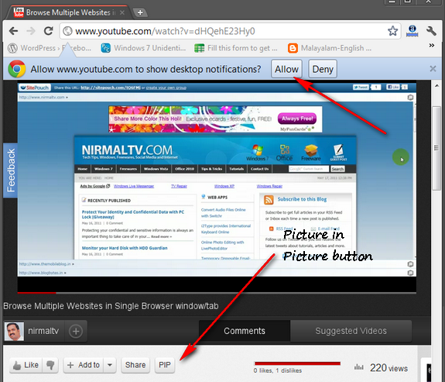Go back with the browser back arrow
This screenshot has height=382, width=445.
(x=13, y=31)
